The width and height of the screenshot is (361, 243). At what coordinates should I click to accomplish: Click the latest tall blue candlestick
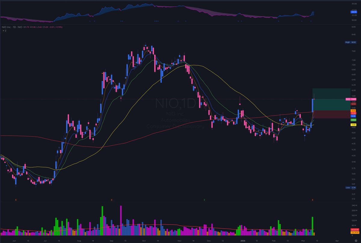point(313,105)
